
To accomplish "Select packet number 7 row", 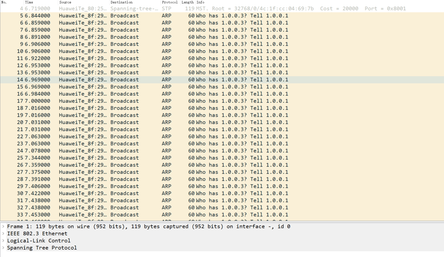I will pyautogui.click(x=222, y=30).
